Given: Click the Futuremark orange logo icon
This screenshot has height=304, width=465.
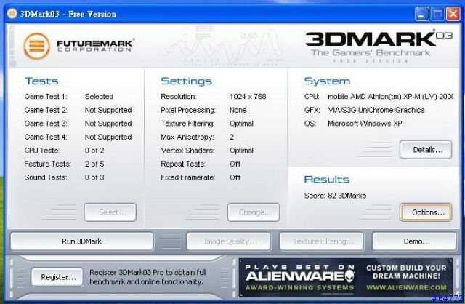Looking at the screenshot, I should 37,47.
